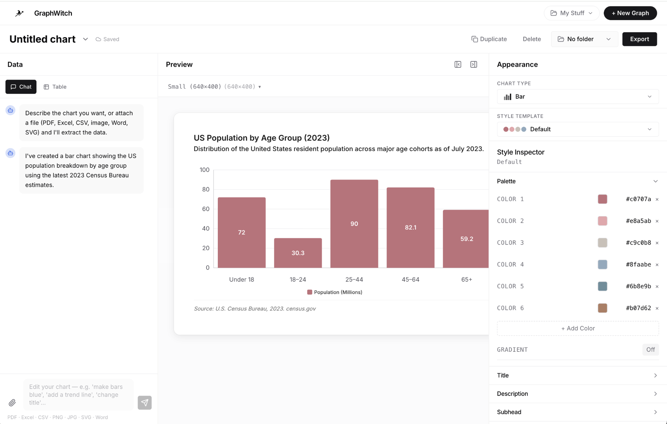Open Color 4 swatch #8faabe
Screen dimensions: 667x424
pos(602,265)
